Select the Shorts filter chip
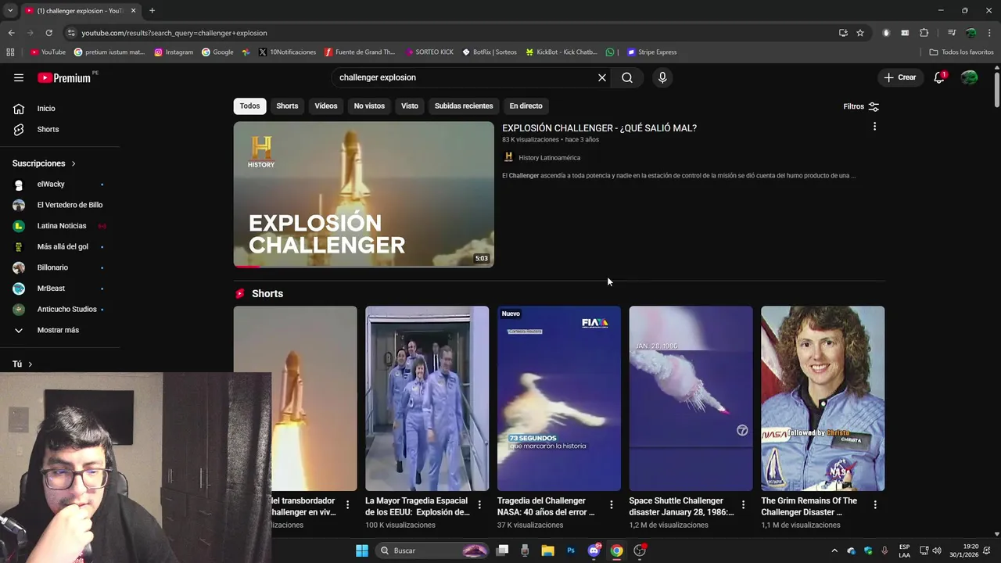 [287, 106]
